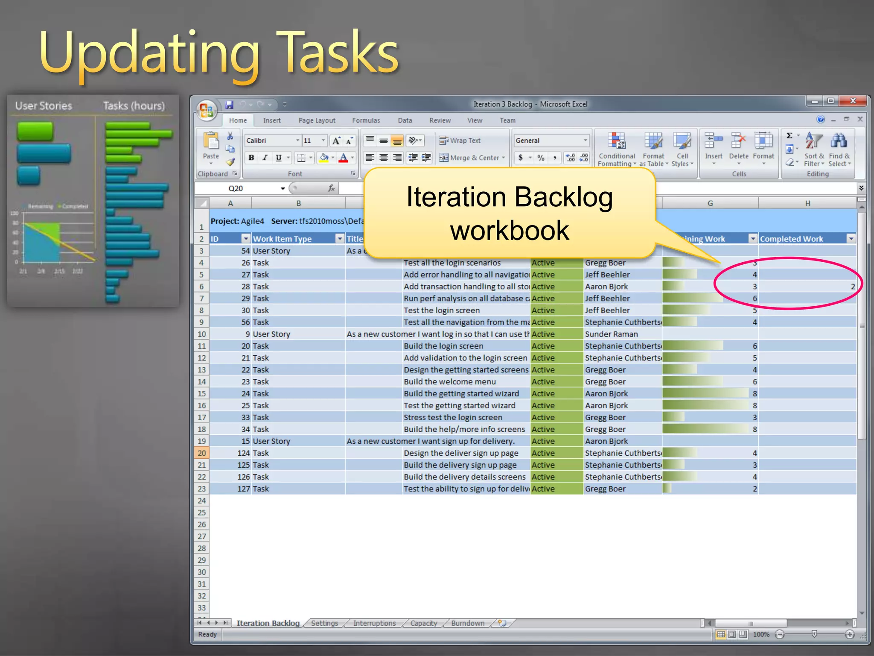Click the Decrease Indent icon

(x=413, y=158)
